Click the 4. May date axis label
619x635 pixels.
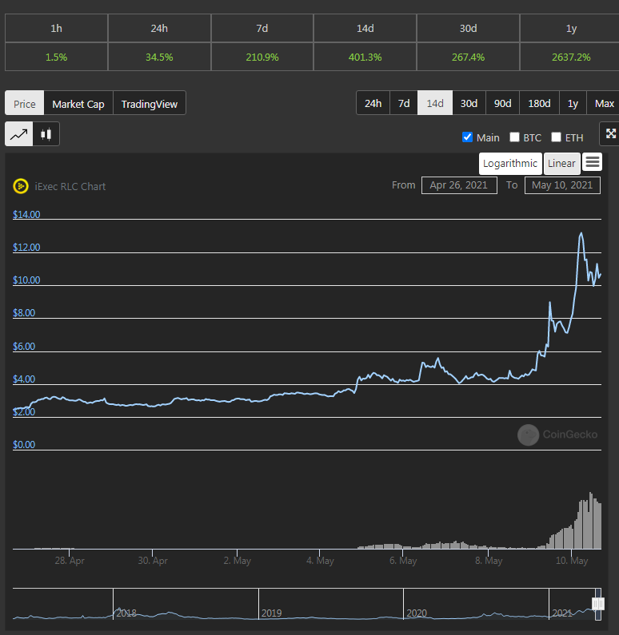point(320,561)
